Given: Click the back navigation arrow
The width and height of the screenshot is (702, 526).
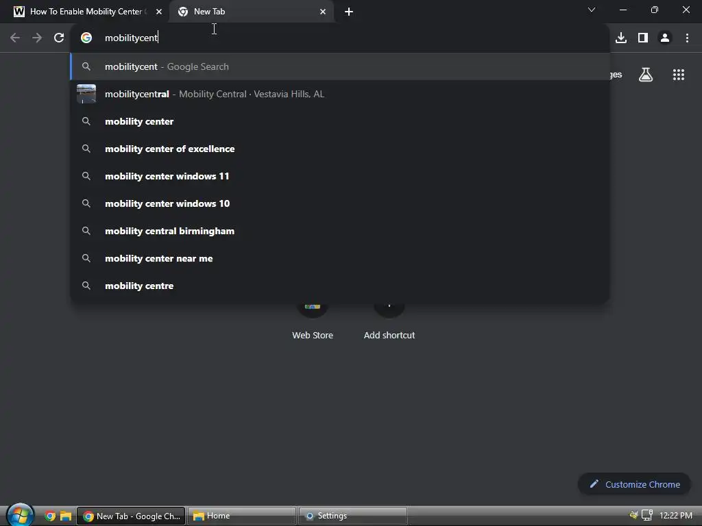Looking at the screenshot, I should click(x=15, y=38).
